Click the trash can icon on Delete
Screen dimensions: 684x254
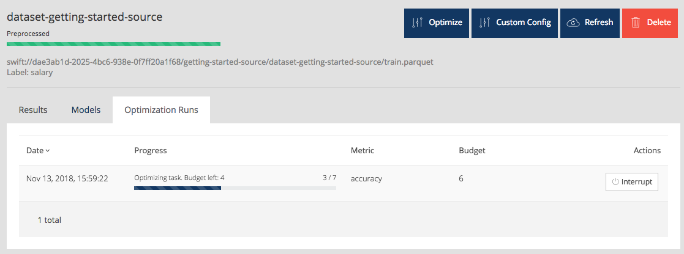636,23
